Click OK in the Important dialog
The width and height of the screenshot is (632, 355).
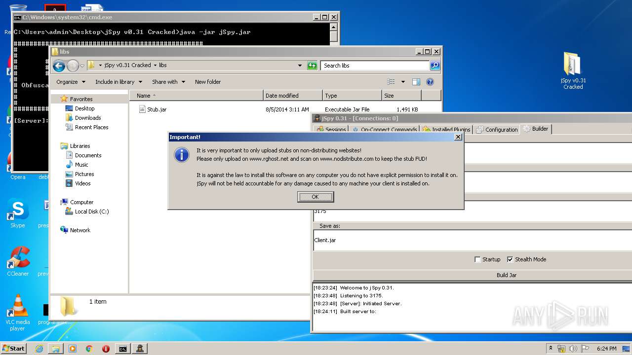(316, 197)
